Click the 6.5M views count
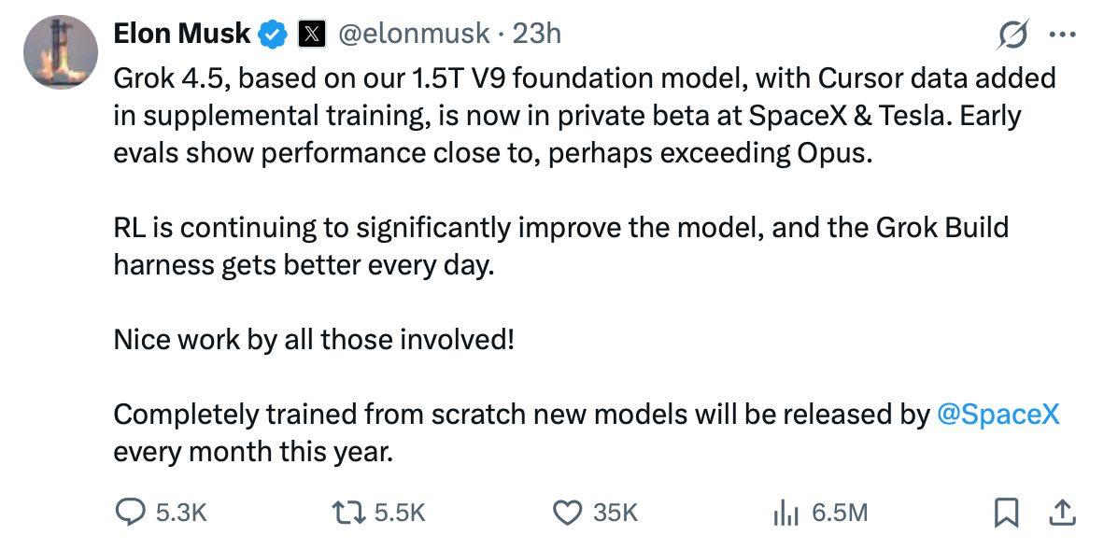Screen dimensions: 1104x549 pyautogui.click(x=840, y=513)
